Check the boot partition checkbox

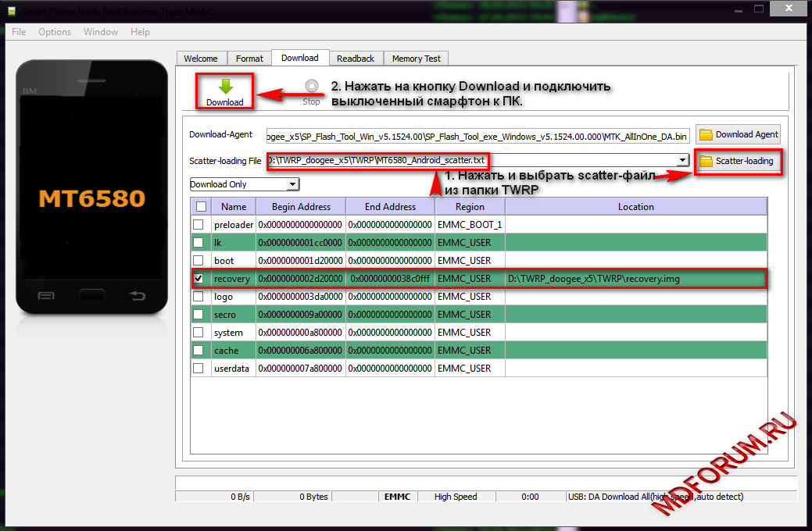(199, 260)
